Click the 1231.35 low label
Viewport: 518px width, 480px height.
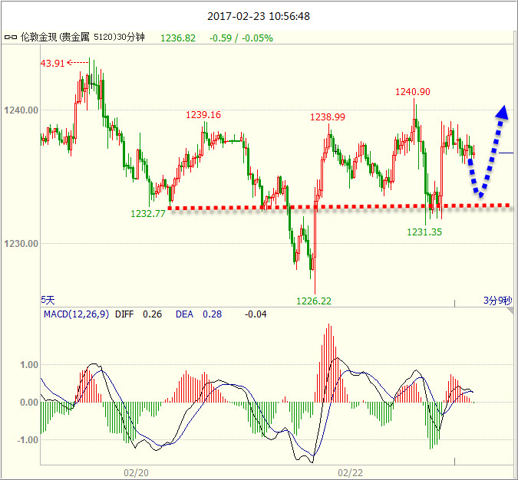(x=424, y=232)
